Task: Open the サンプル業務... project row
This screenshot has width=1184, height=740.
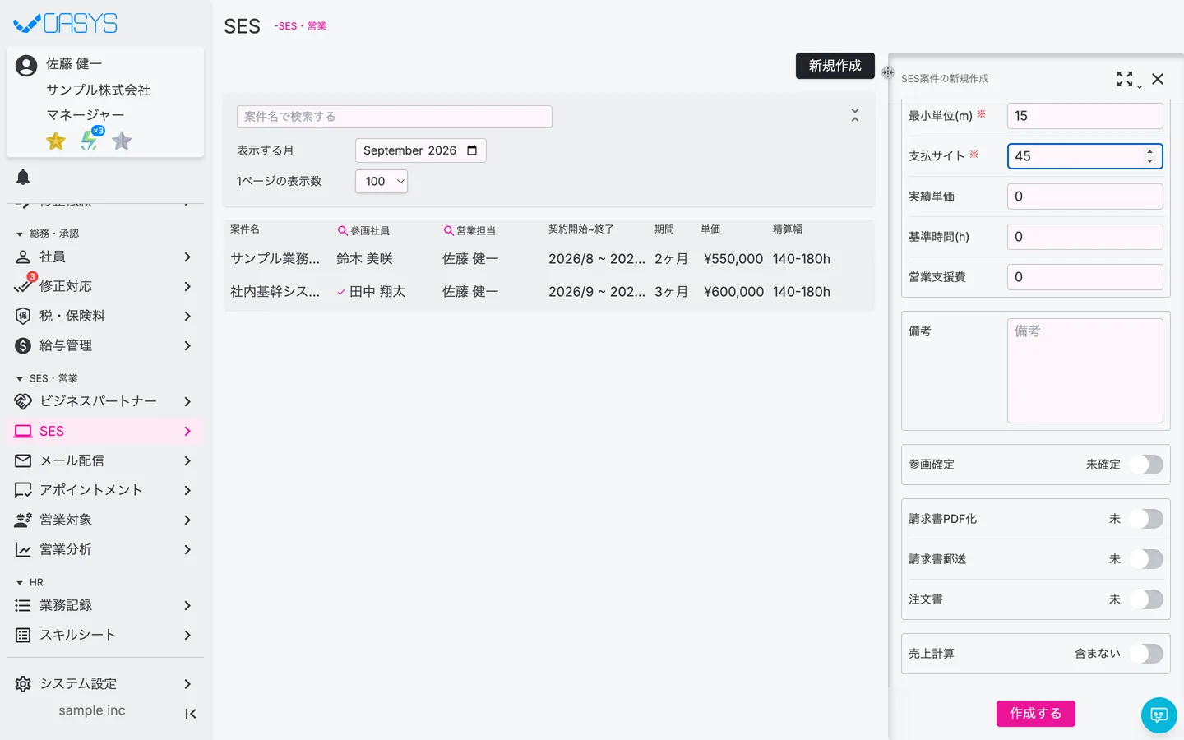Action: tap(549, 259)
